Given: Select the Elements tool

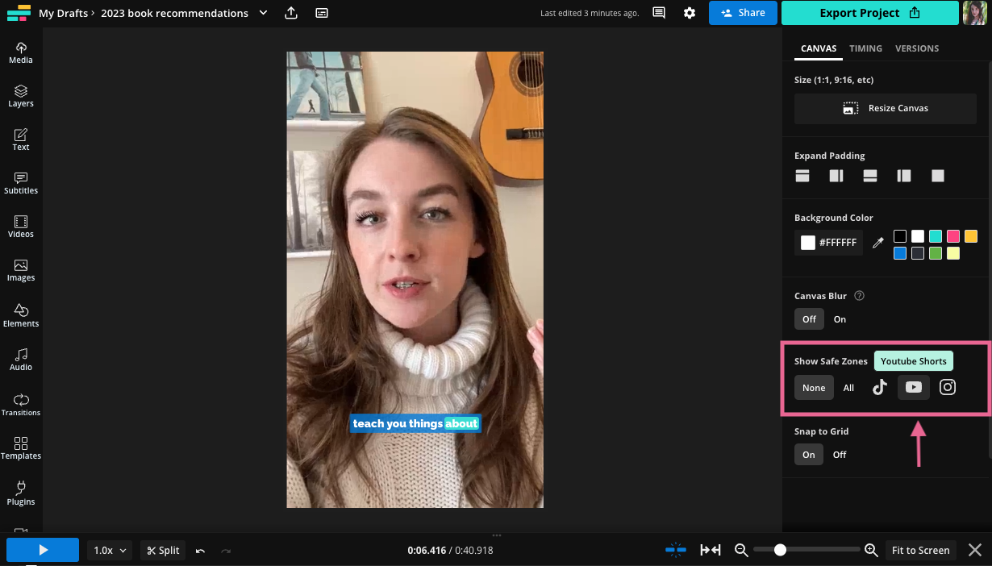Looking at the screenshot, I should pyautogui.click(x=21, y=314).
